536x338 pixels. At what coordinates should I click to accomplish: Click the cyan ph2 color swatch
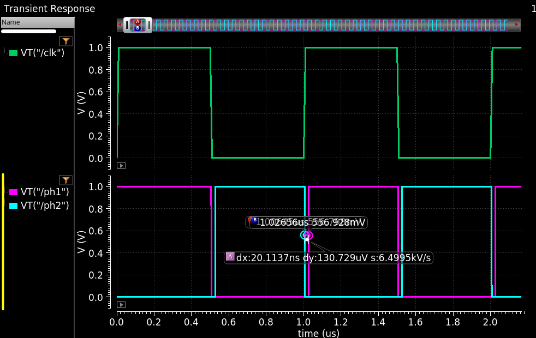[x=14, y=206]
